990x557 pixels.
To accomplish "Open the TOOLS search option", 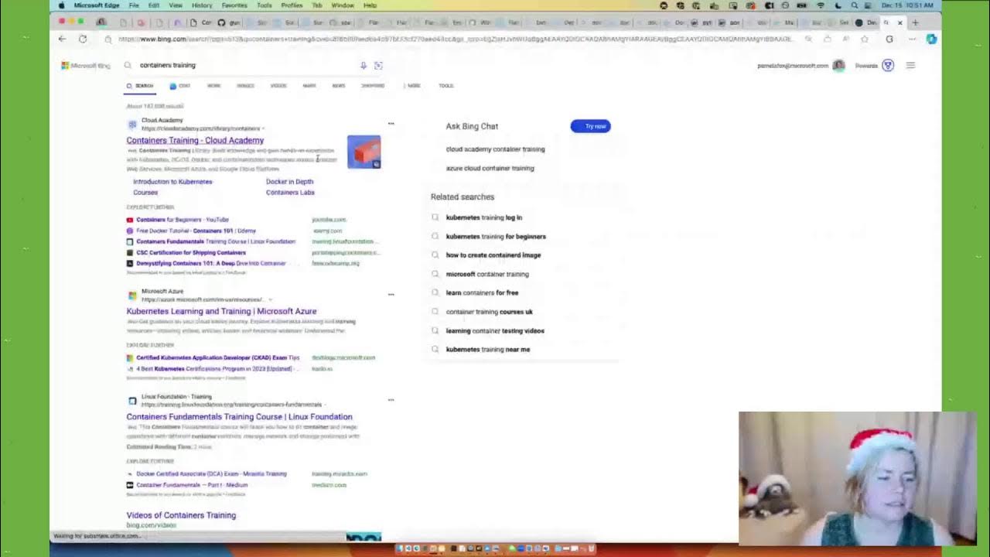I will point(446,86).
